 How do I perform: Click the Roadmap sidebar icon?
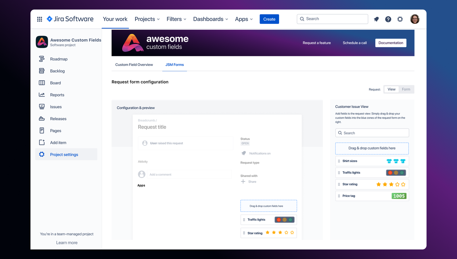point(42,59)
